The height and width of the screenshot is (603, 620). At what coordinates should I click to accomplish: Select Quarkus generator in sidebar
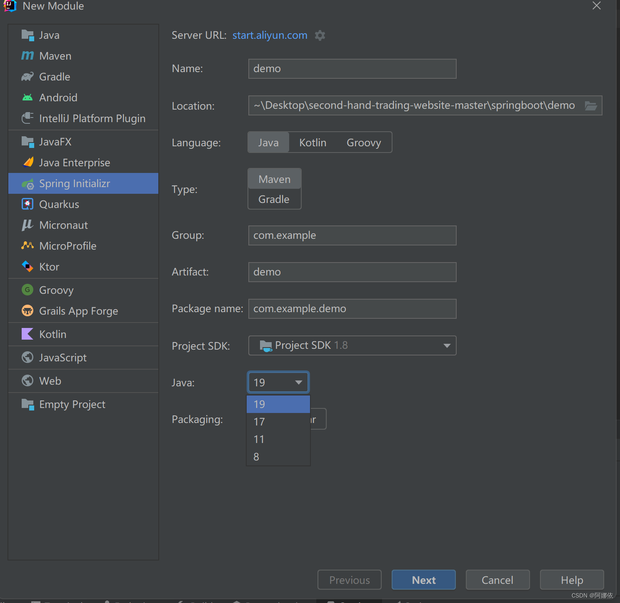click(x=83, y=204)
